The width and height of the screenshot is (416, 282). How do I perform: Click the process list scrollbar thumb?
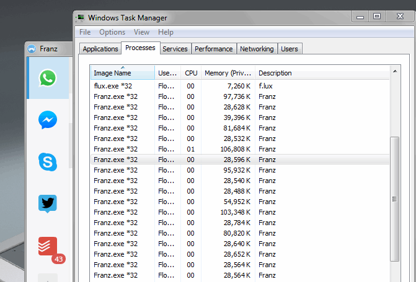click(x=395, y=199)
